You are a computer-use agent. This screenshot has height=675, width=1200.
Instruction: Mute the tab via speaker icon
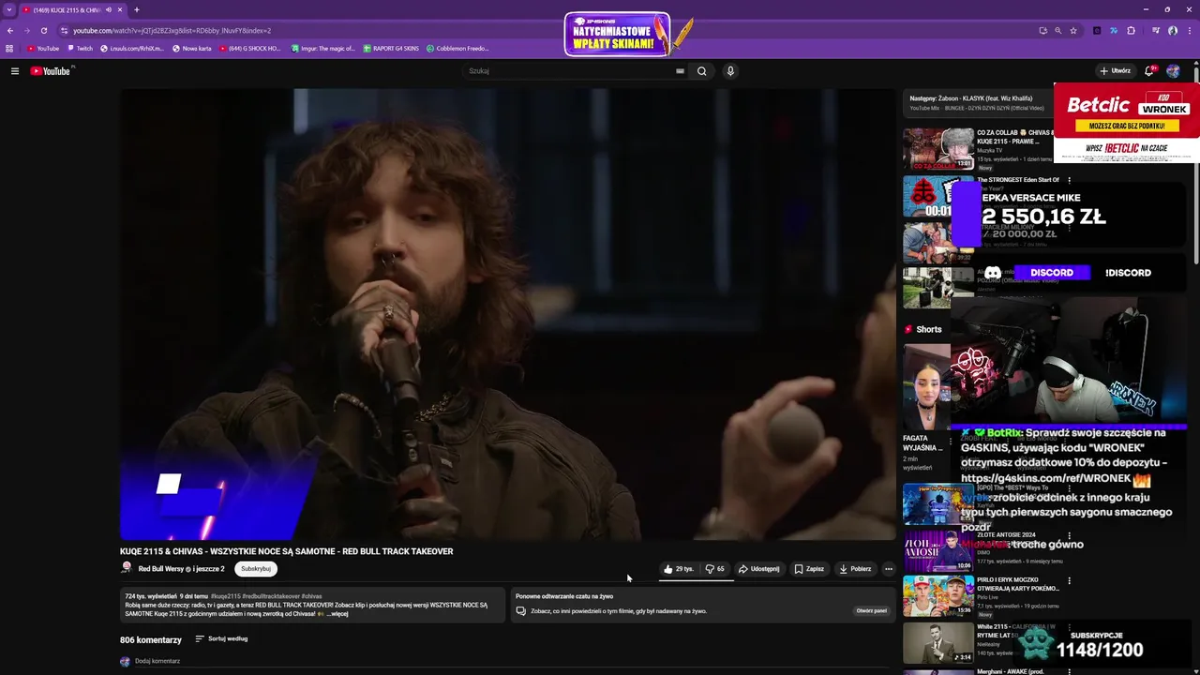click(109, 10)
